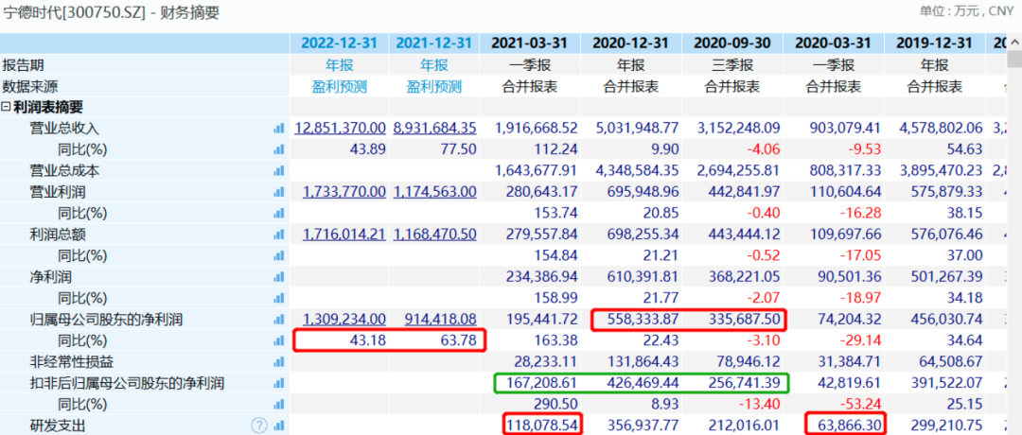Viewport: 1022px width, 435px height.
Task: Select 数据来源 row label
Action: pos(30,87)
